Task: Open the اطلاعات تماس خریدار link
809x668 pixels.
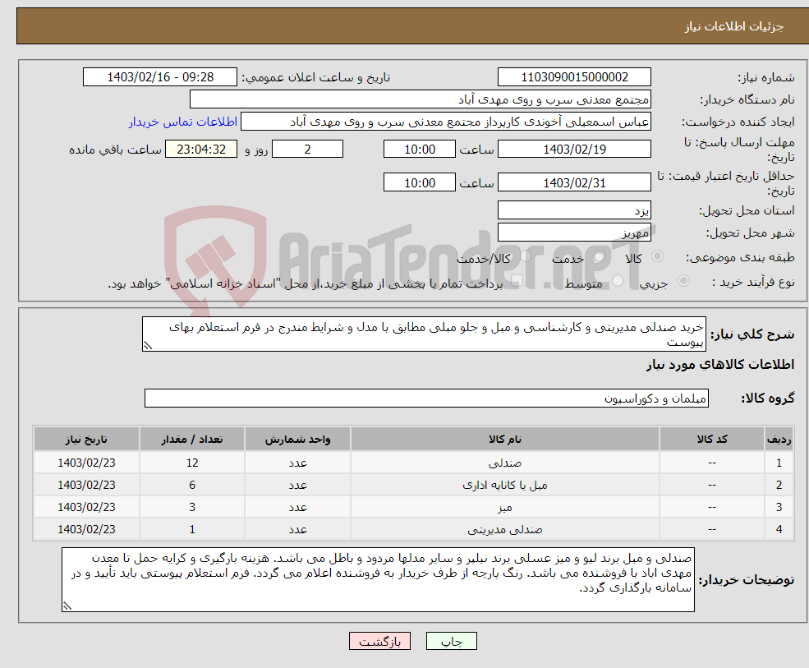Action: [x=182, y=122]
